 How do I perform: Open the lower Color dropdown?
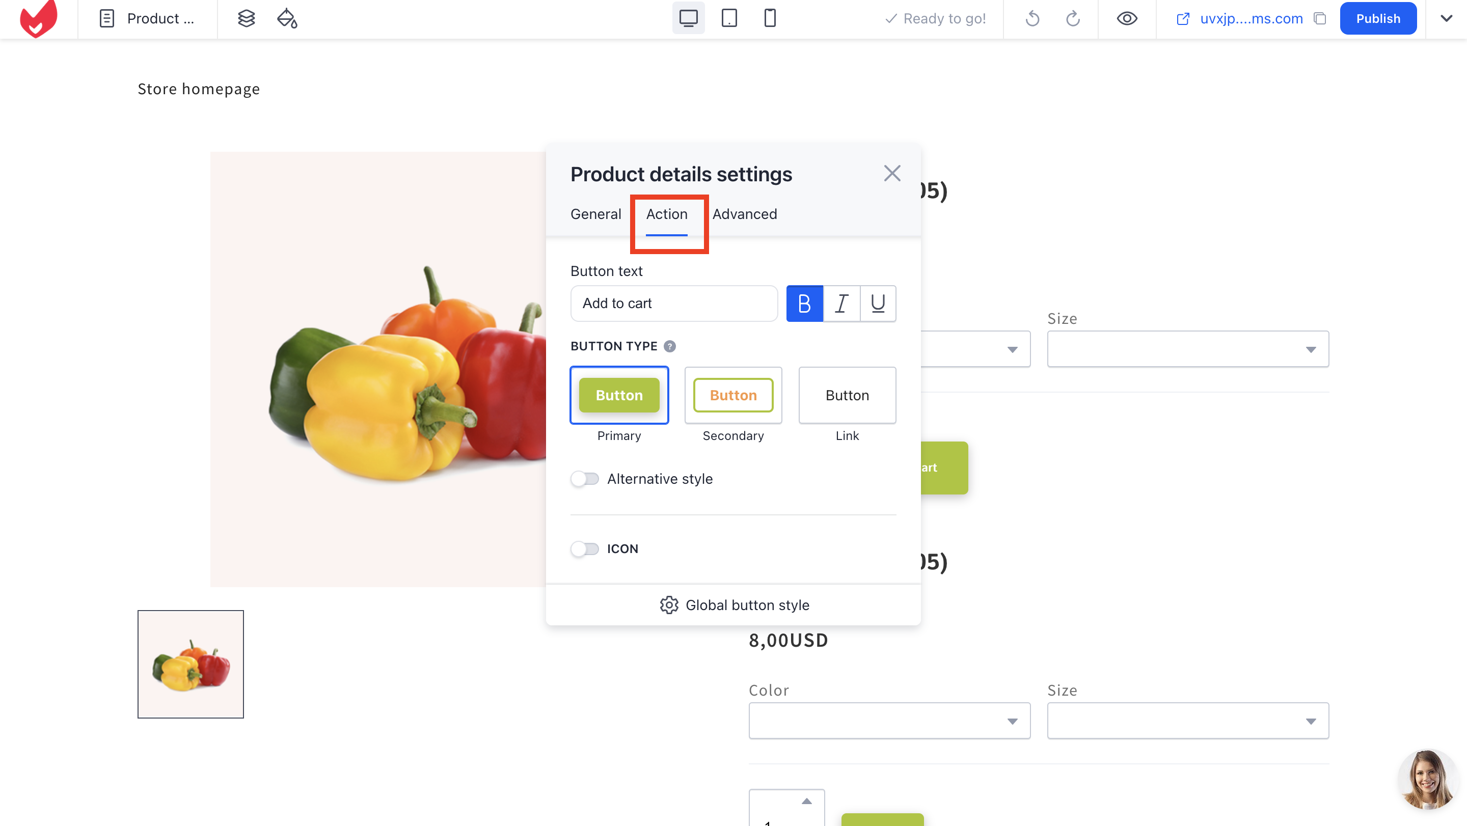pyautogui.click(x=889, y=721)
